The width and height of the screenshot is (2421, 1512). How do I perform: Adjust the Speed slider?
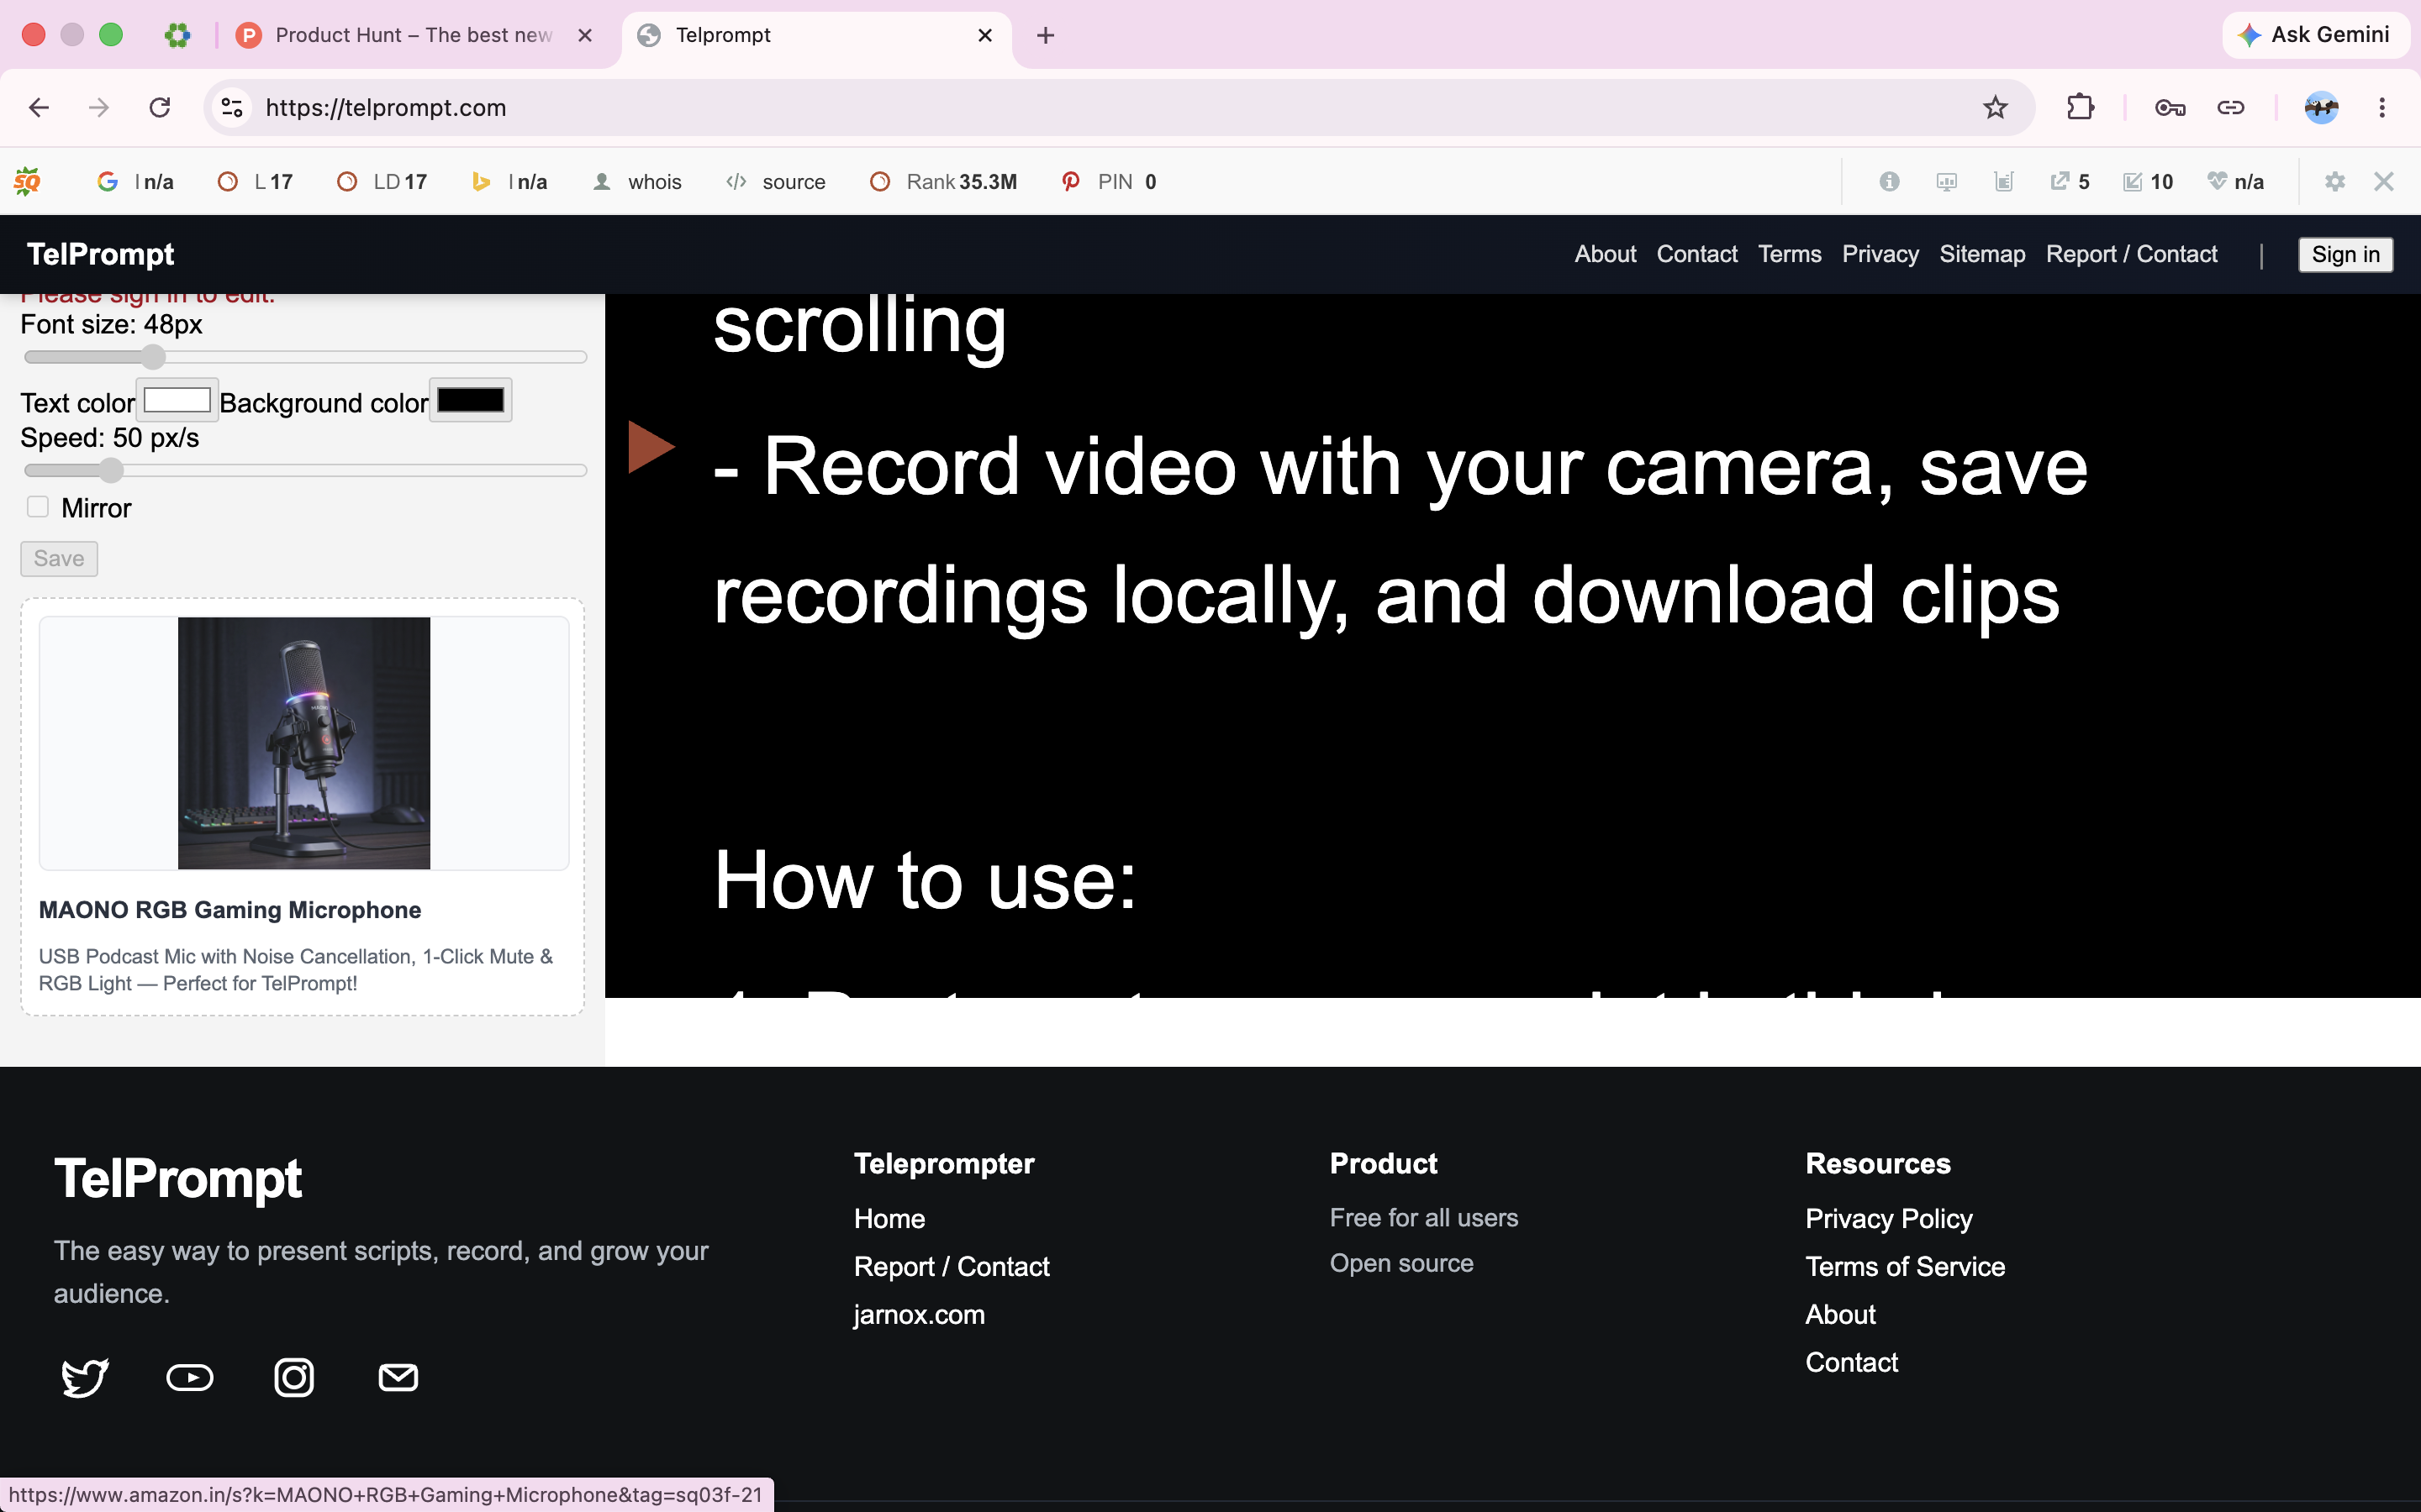[x=305, y=470]
